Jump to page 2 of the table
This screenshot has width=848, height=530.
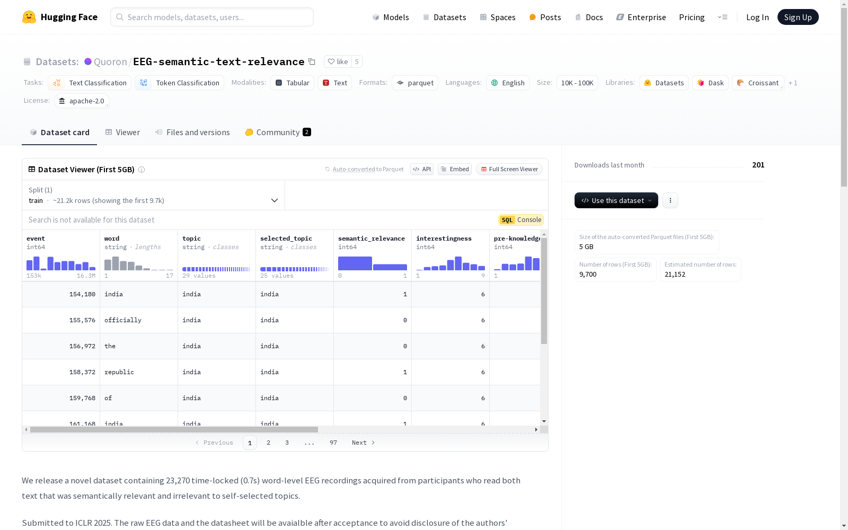pyautogui.click(x=269, y=443)
